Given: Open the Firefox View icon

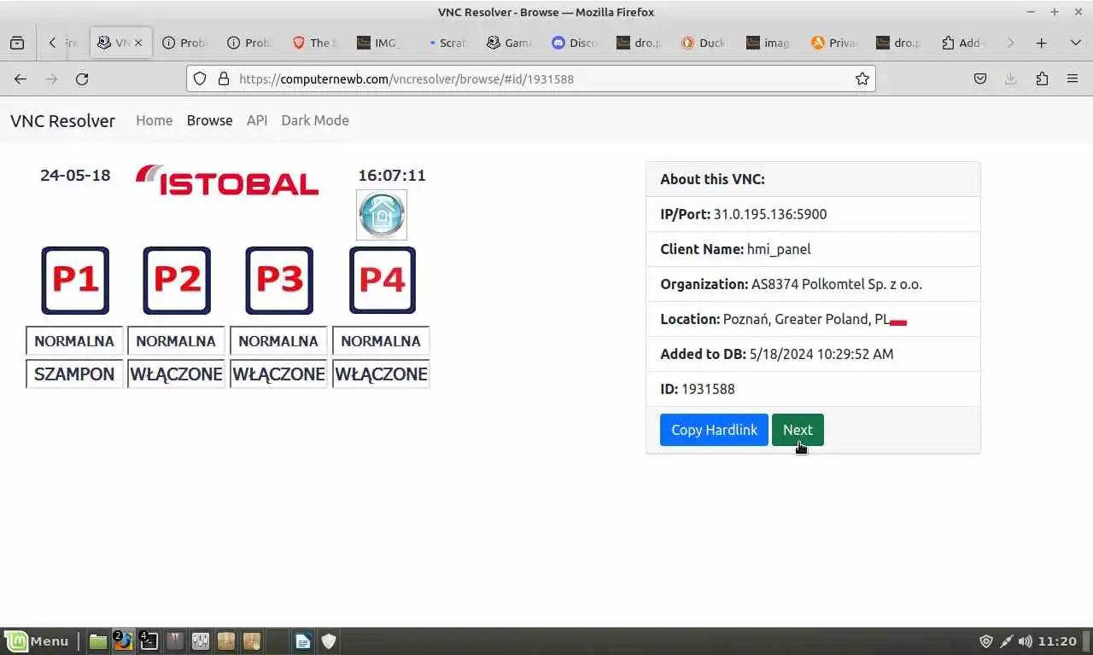Looking at the screenshot, I should tap(17, 43).
